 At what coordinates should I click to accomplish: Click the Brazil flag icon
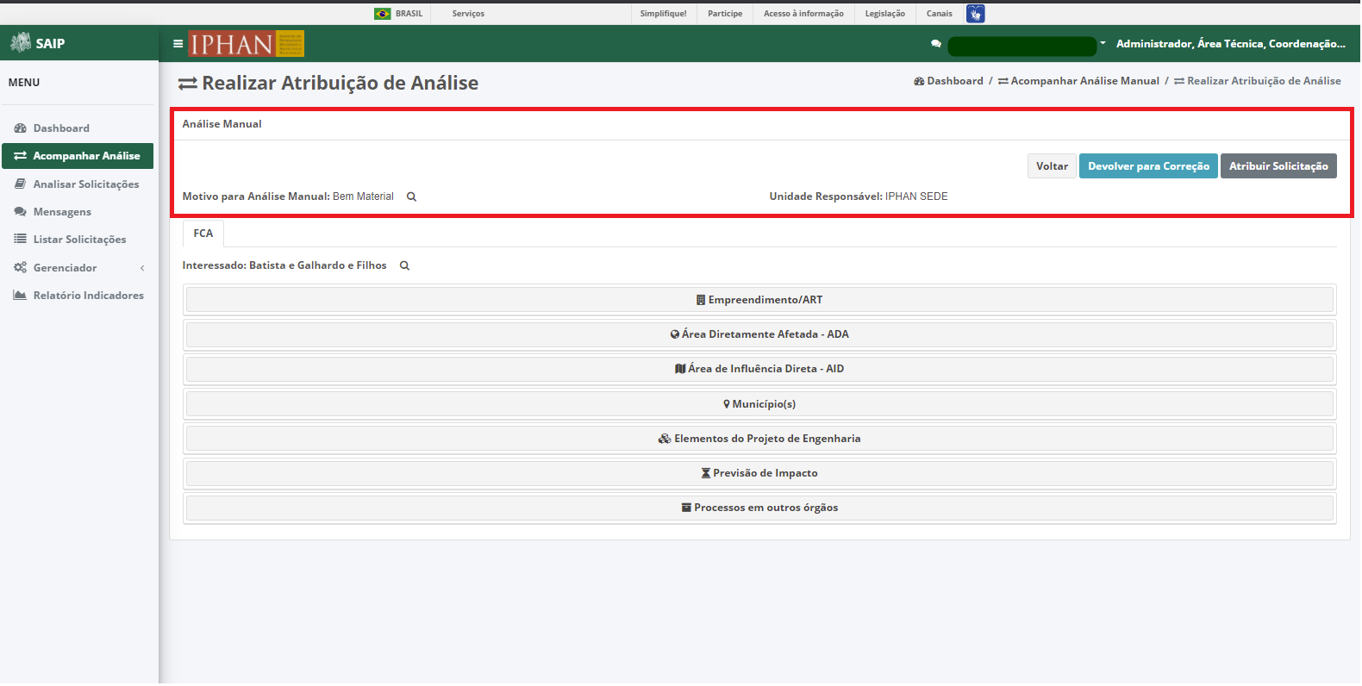point(382,14)
